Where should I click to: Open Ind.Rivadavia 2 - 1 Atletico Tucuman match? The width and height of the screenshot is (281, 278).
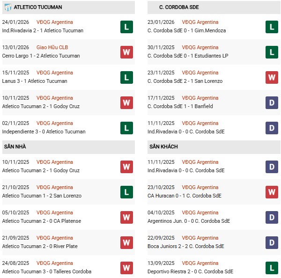[x=43, y=30]
